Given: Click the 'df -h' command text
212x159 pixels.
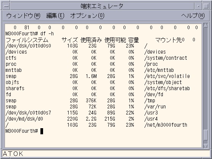Looking at the screenshot, I should tap(47, 33).
